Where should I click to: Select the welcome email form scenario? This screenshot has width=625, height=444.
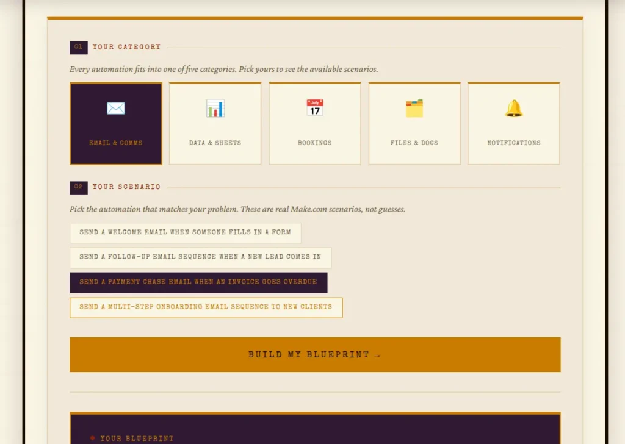click(185, 232)
